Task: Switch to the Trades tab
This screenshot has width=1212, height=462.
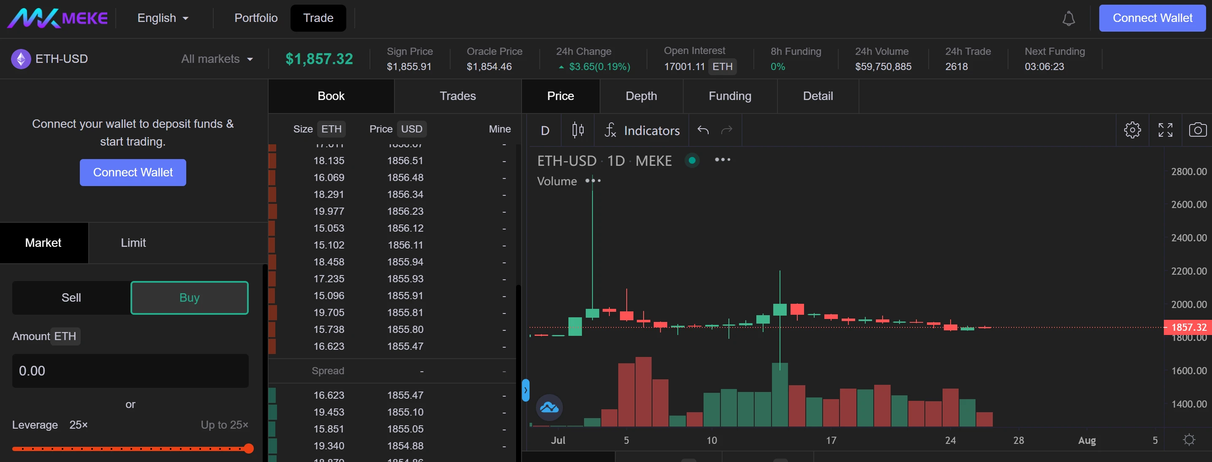Action: click(x=458, y=96)
